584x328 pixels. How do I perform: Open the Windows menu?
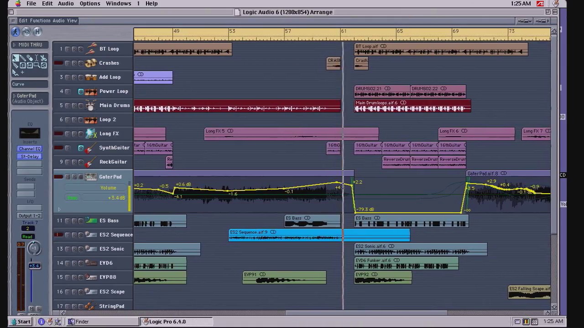pos(119,4)
